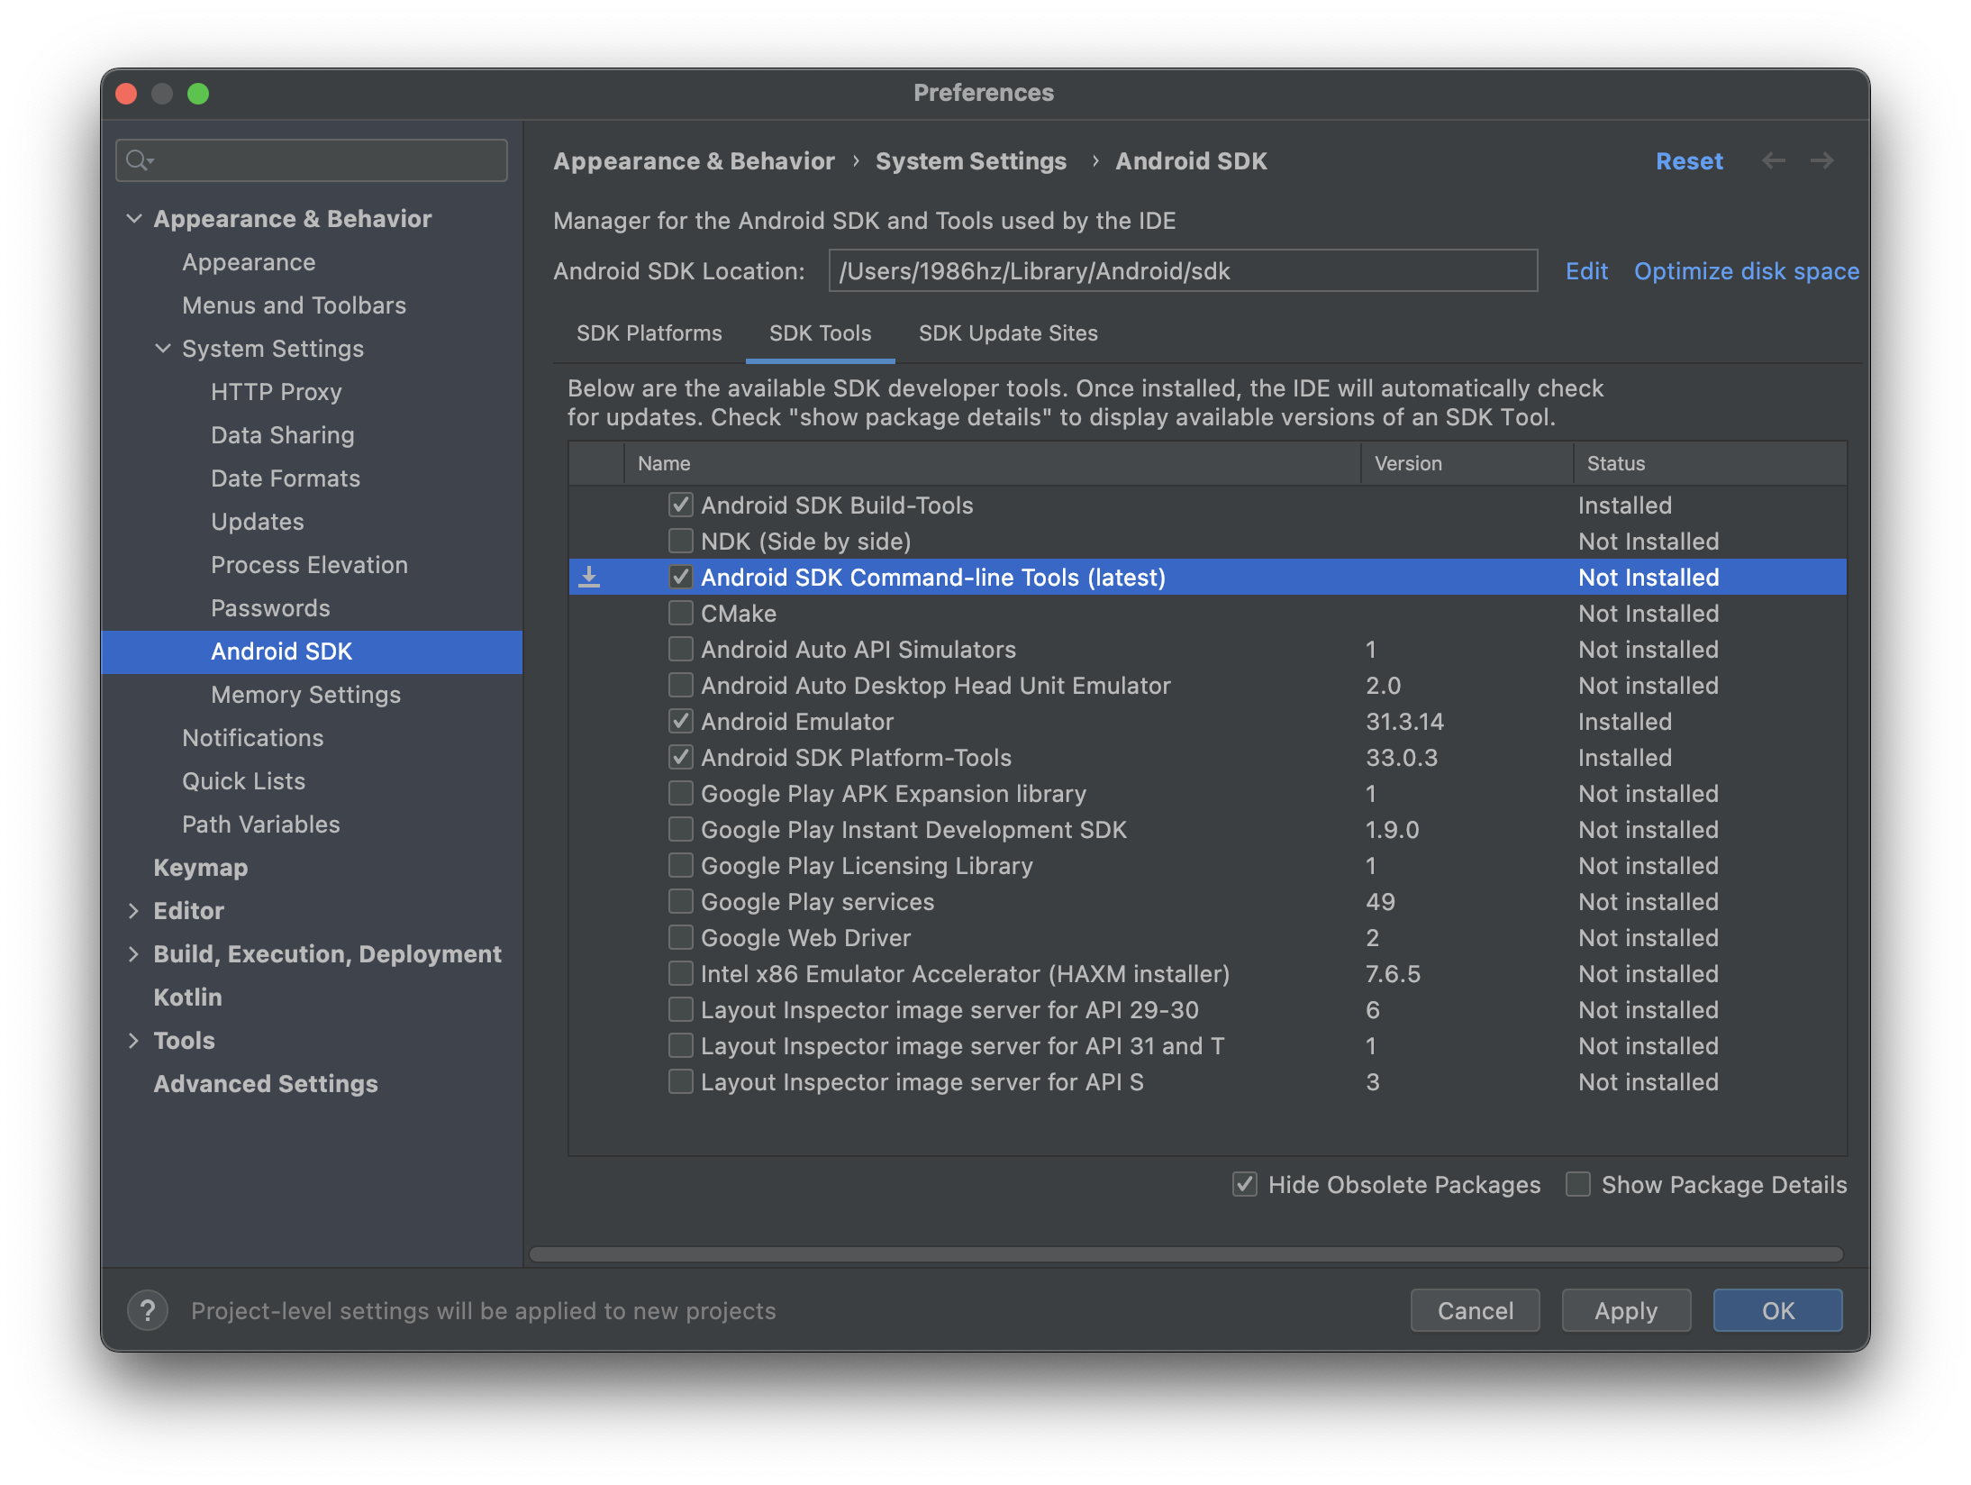Click the red close window button
This screenshot has height=1485, width=1971.
pos(127,94)
